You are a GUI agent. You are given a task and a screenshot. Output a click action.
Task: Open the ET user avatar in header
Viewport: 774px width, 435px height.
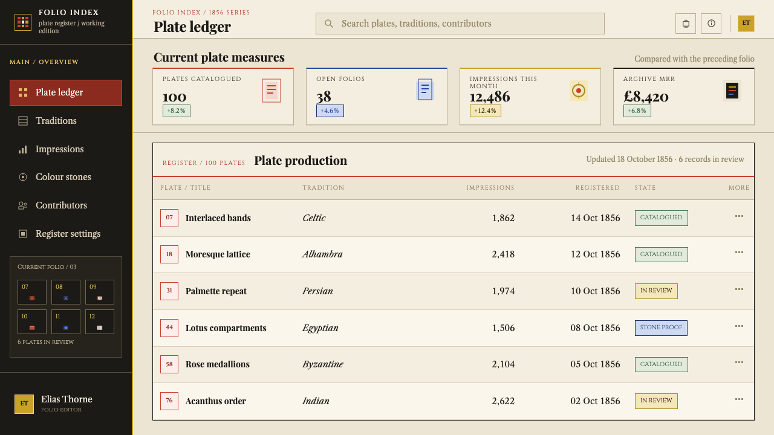click(746, 24)
